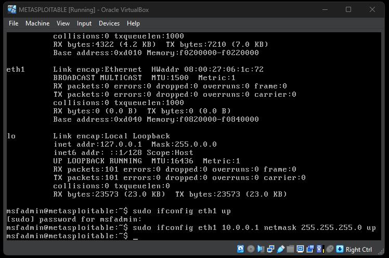Open the audio settings status icon
The width and height of the screenshot is (389, 258).
click(261, 249)
